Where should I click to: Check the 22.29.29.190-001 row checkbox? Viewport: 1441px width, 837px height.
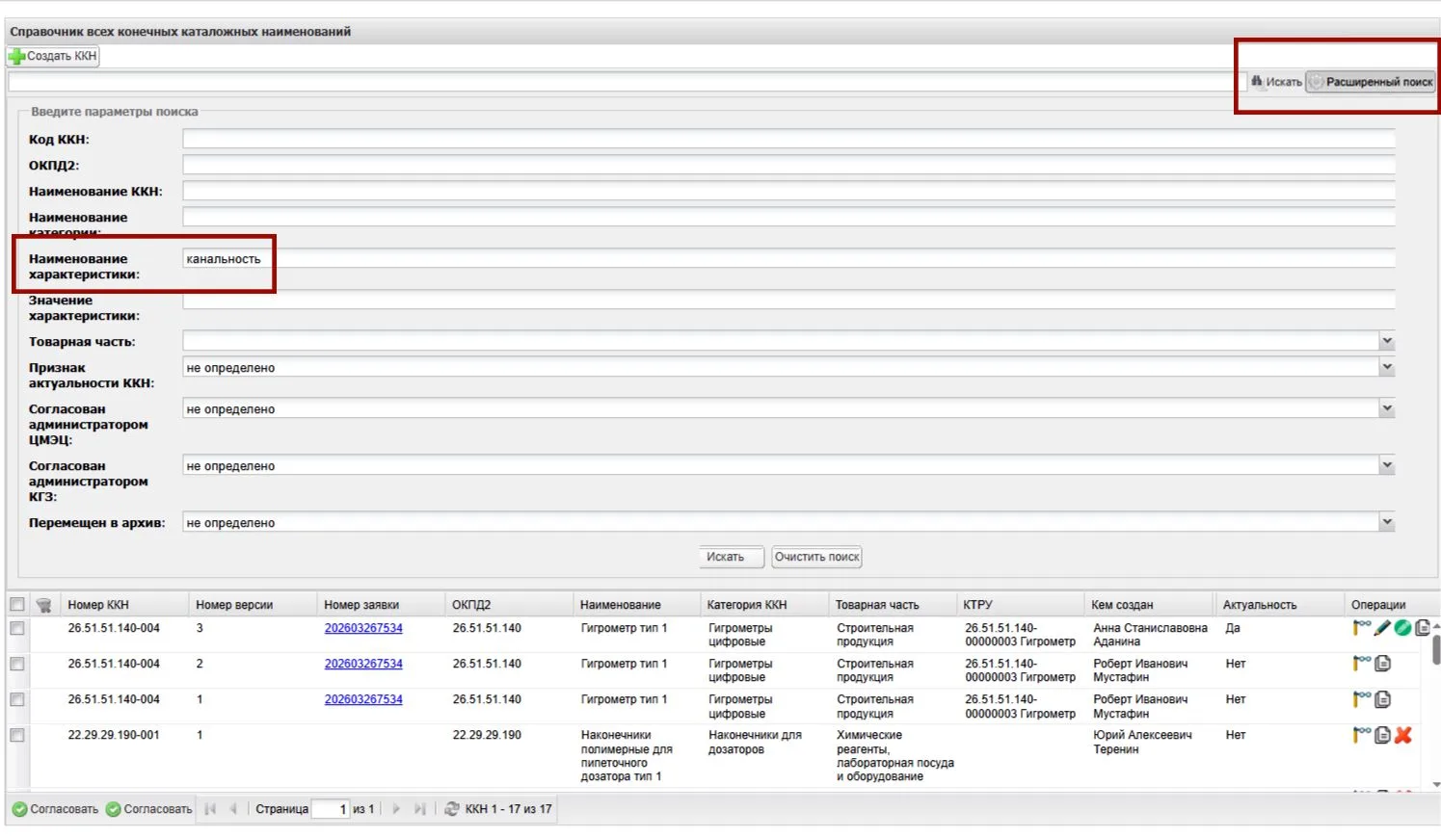click(17, 735)
